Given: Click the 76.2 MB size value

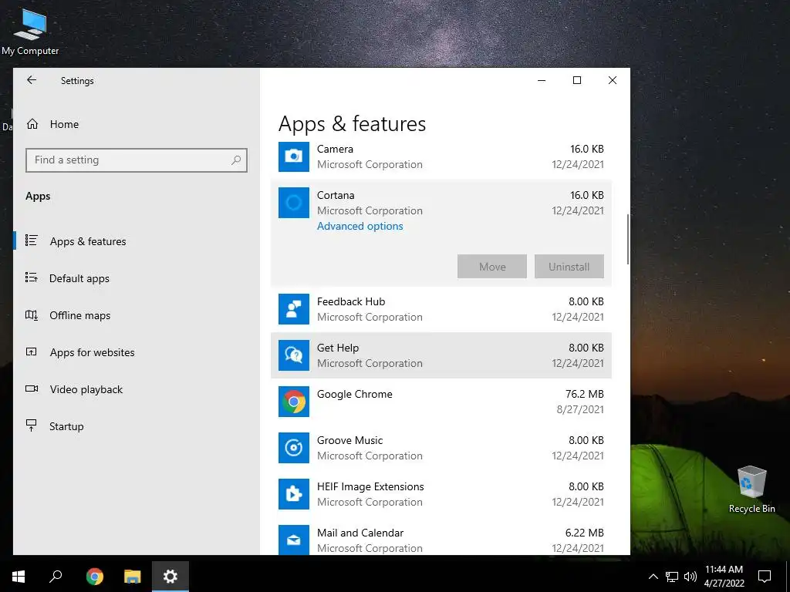Looking at the screenshot, I should pyautogui.click(x=585, y=394).
